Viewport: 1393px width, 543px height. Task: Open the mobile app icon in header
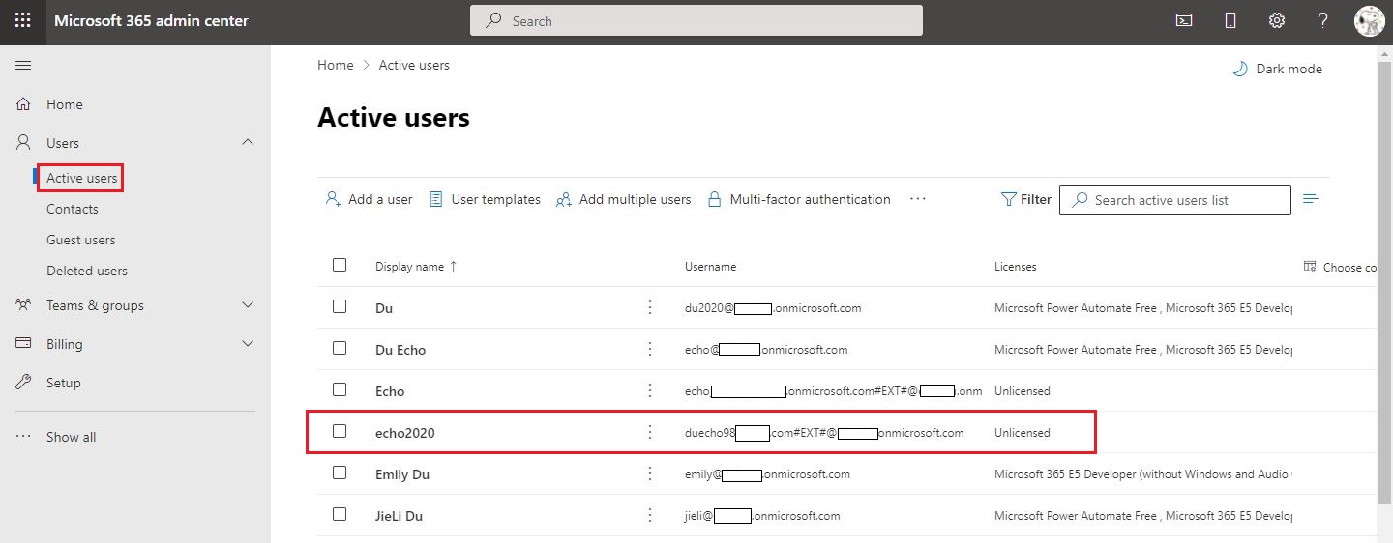point(1230,20)
